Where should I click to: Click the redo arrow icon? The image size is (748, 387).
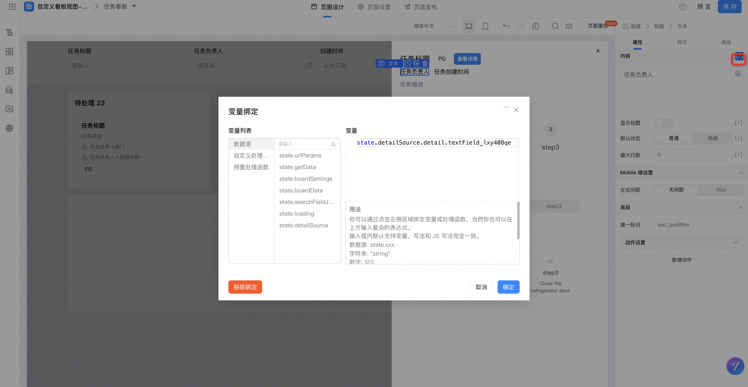(521, 27)
